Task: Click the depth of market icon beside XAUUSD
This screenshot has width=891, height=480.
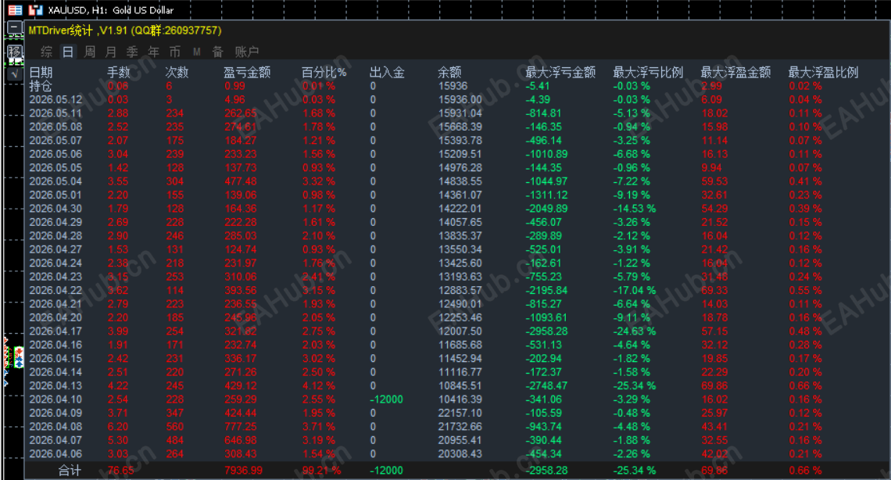Action: point(36,9)
